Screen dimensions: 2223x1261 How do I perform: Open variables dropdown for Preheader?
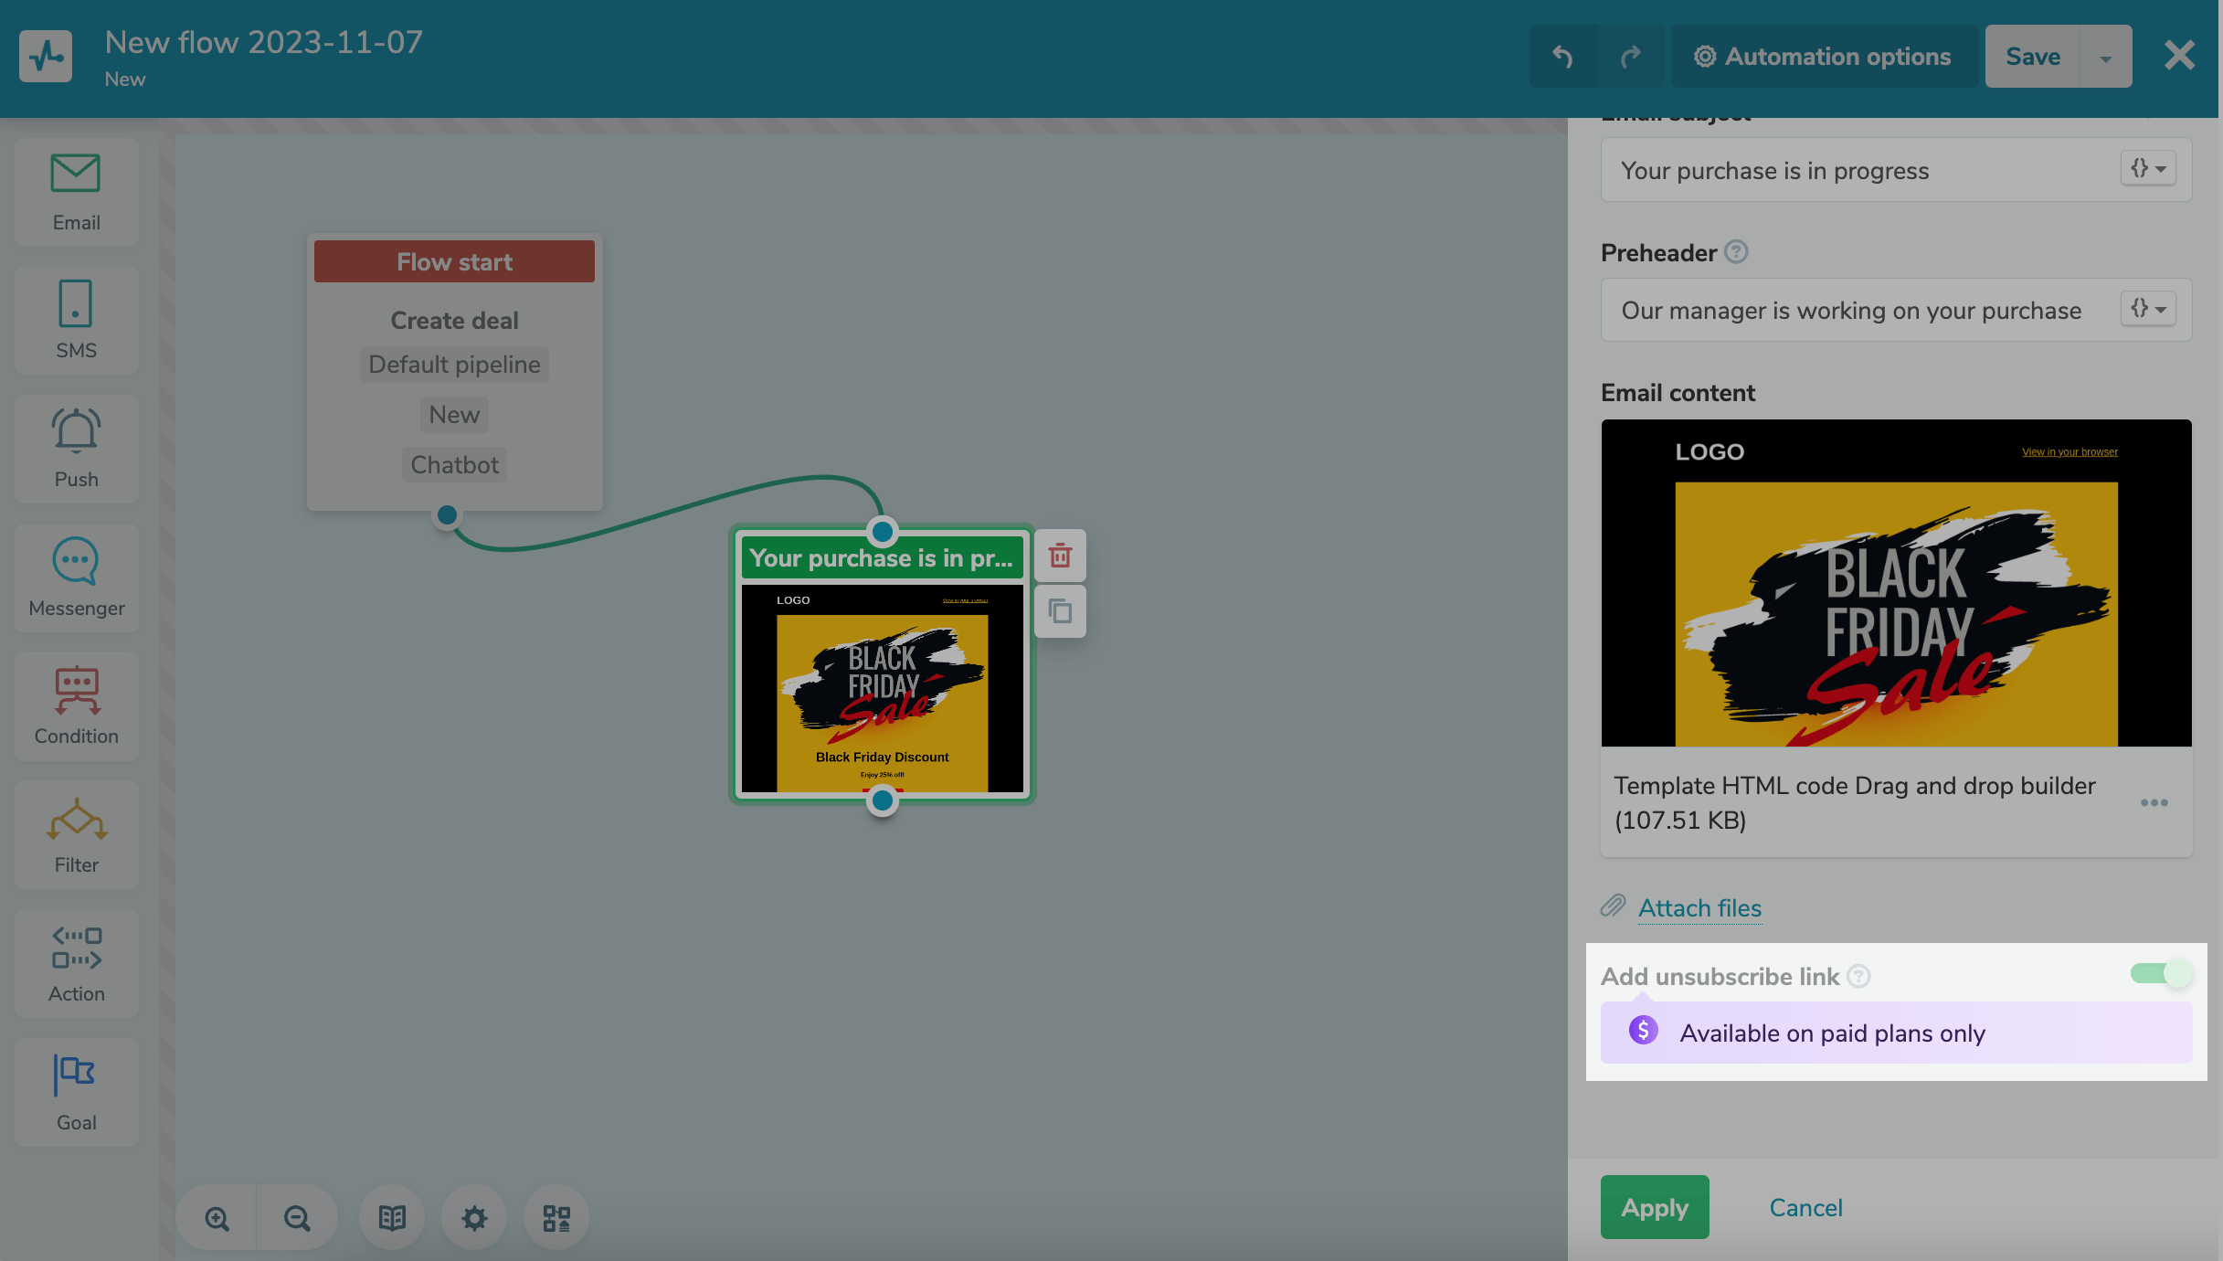[x=2148, y=309]
